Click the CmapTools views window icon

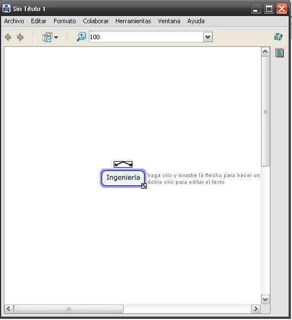coord(47,37)
